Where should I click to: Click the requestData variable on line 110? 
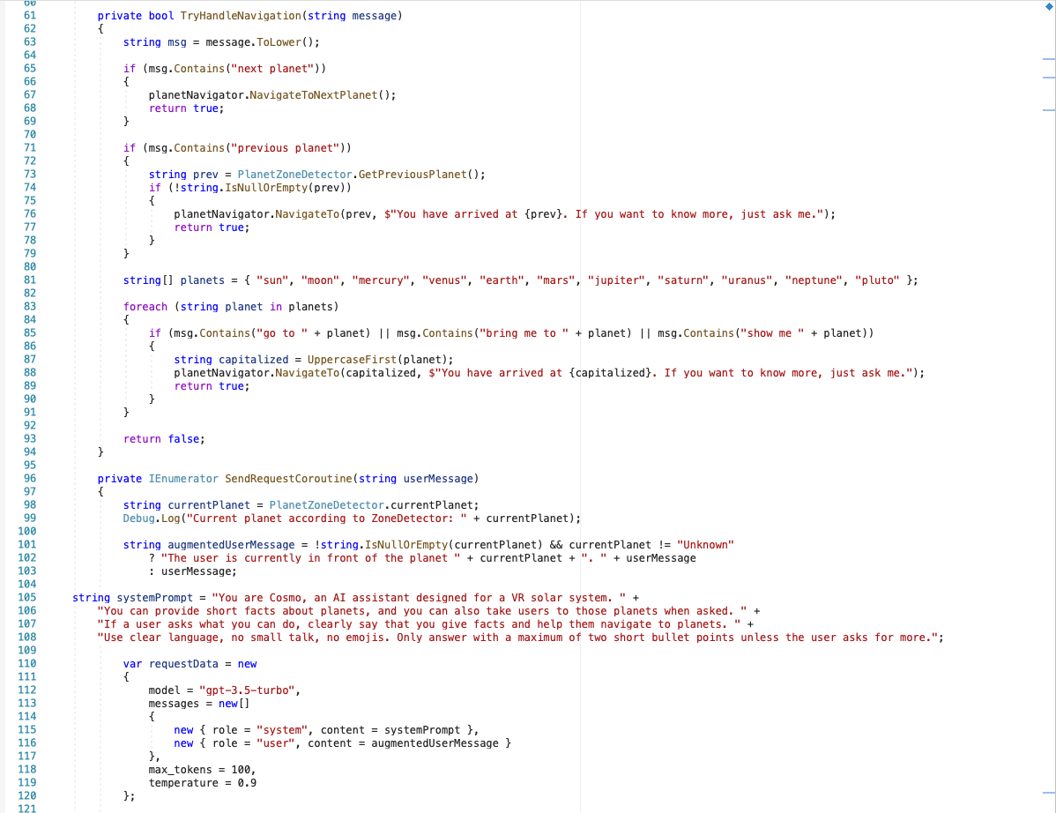[183, 664]
